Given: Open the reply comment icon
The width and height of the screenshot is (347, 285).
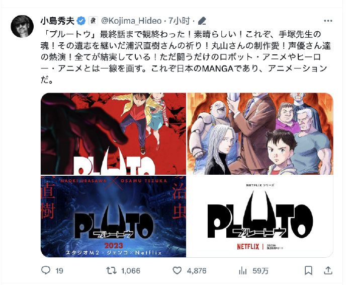Looking at the screenshot, I should click(46, 270).
